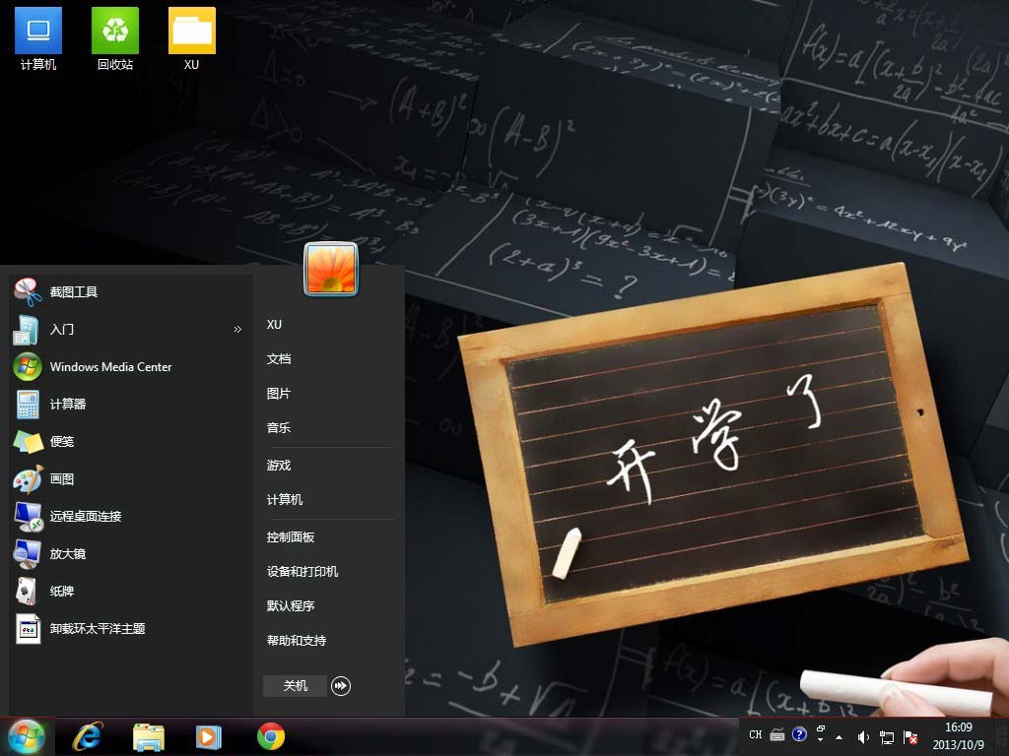
Task: Launch 远程桌面连接 remote desktop
Action: pos(86,517)
